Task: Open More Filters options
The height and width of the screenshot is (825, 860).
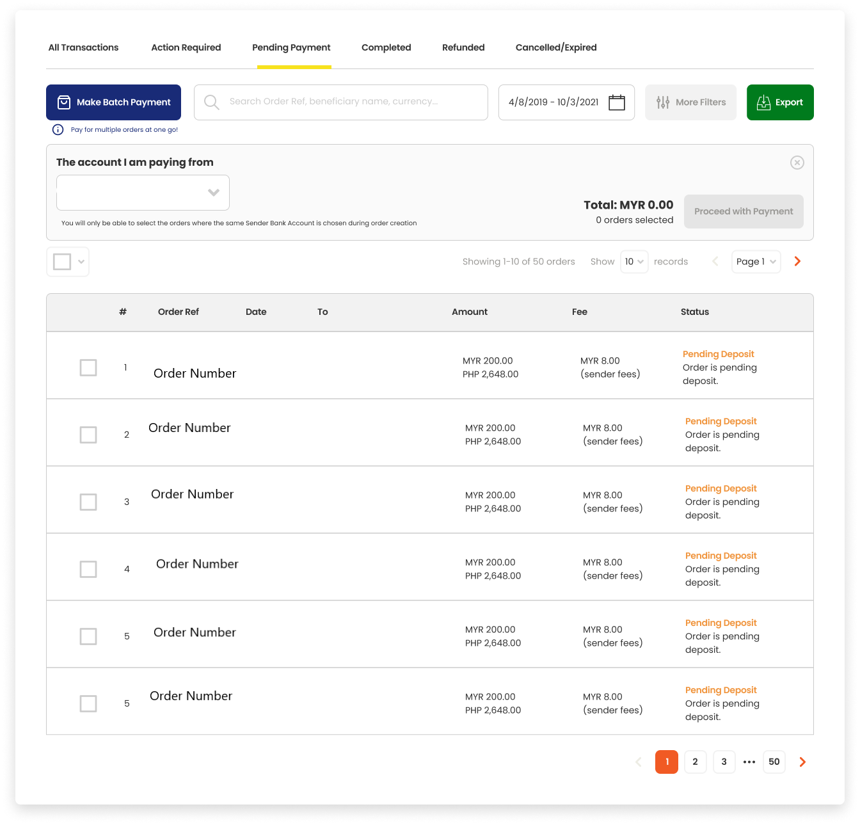Action: pyautogui.click(x=690, y=102)
